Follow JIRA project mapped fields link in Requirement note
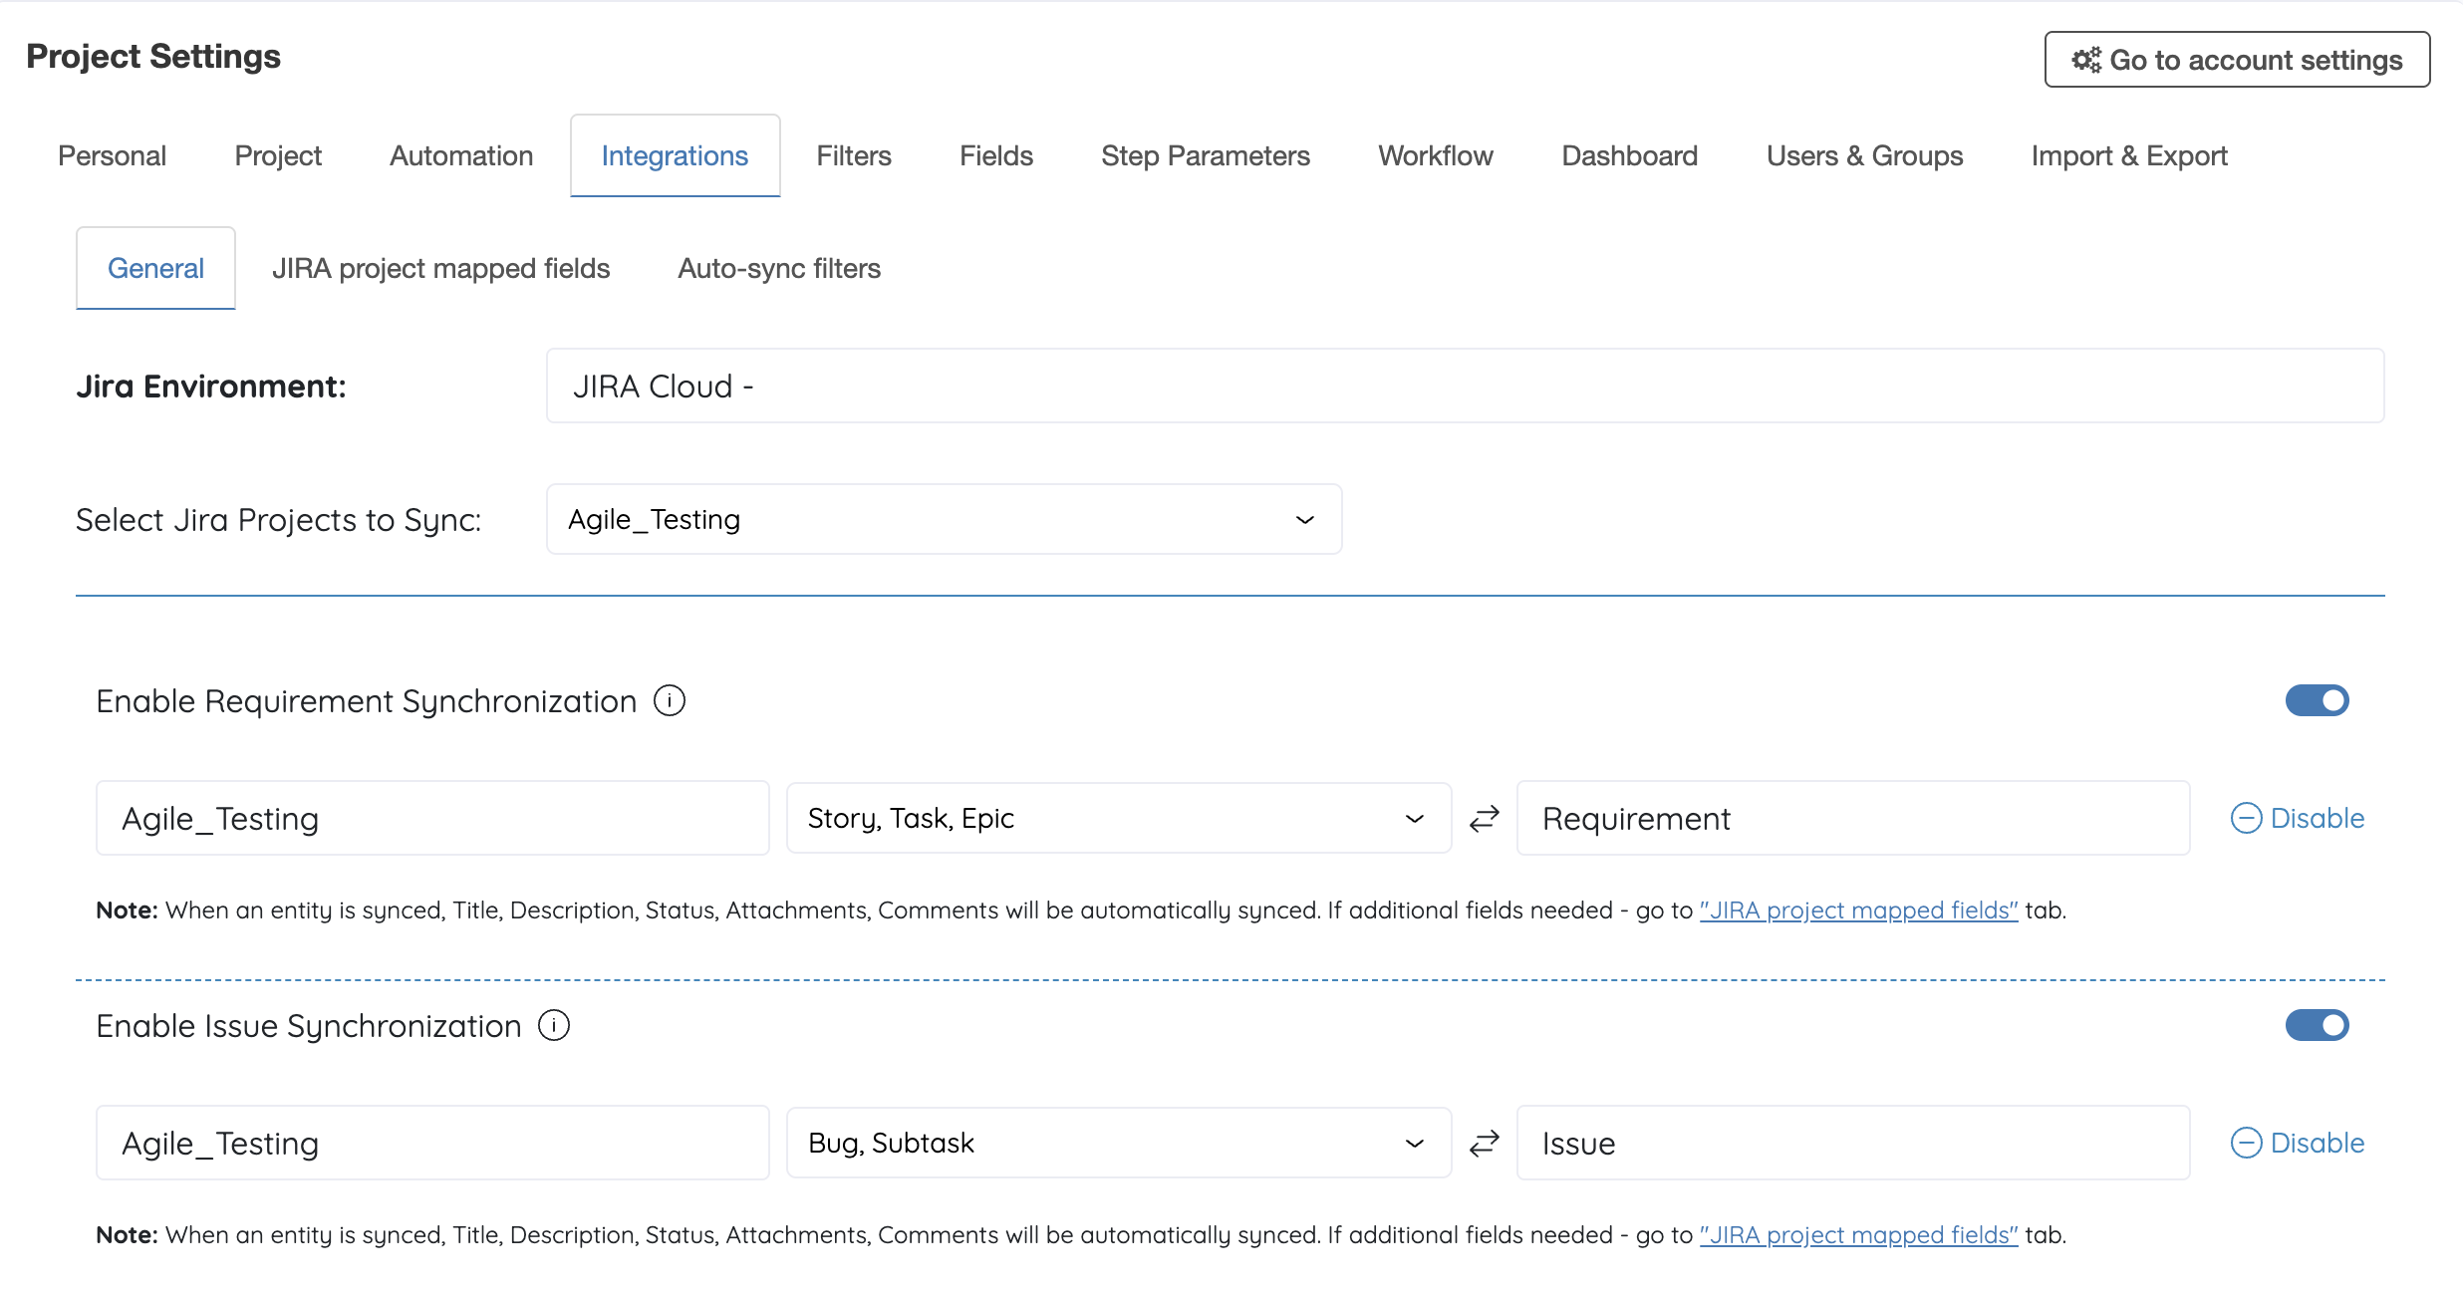This screenshot has width=2463, height=1297. tap(1858, 910)
